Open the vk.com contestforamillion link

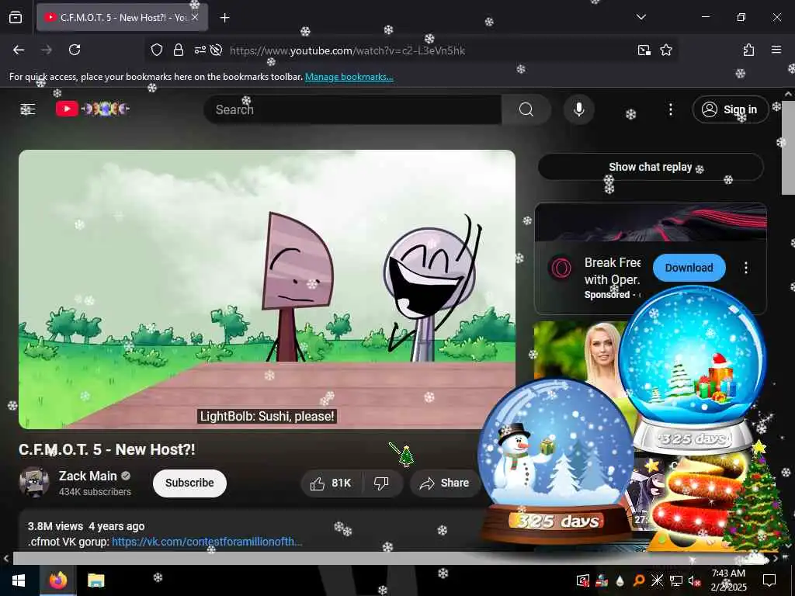pos(207,541)
